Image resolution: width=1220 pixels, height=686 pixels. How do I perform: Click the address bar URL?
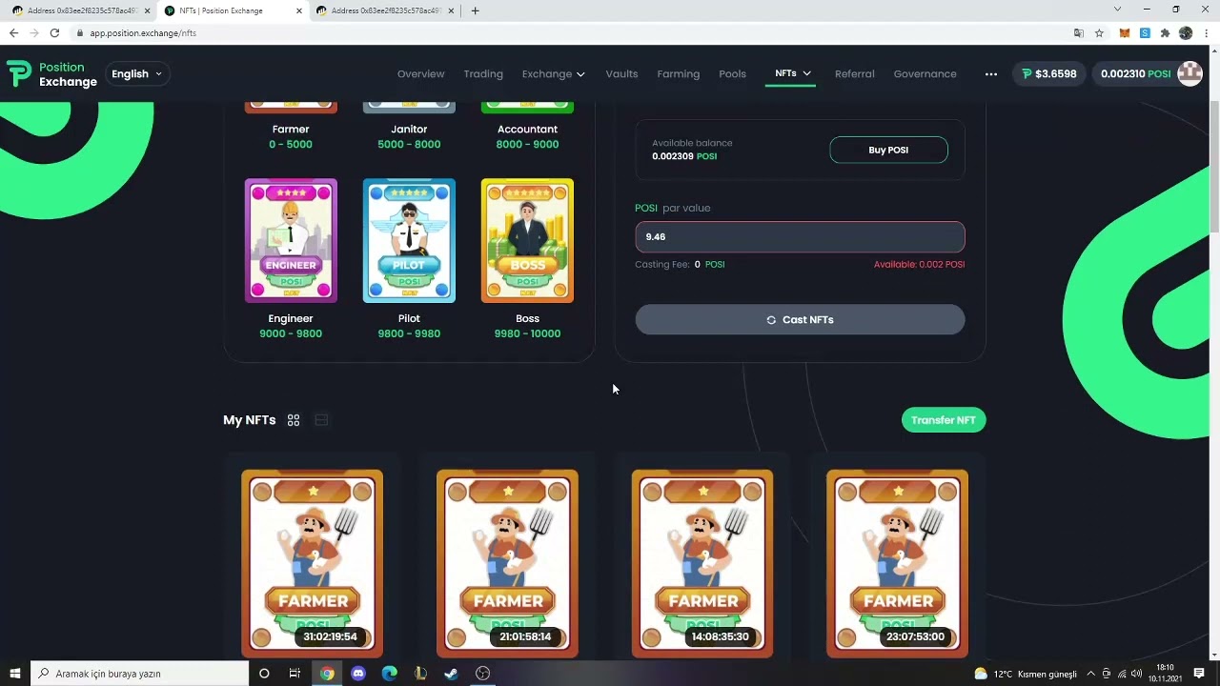(143, 32)
